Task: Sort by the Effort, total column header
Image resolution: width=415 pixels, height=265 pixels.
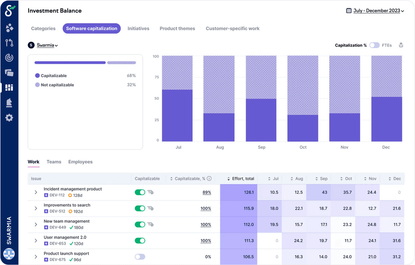Action: pyautogui.click(x=240, y=179)
